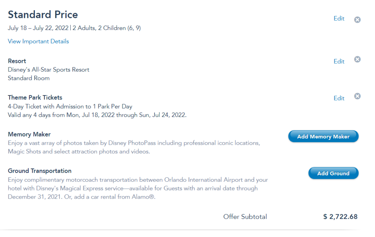Image resolution: width=375 pixels, height=237 pixels.
Task: Click the 4-Day Ticket description line
Action: point(70,106)
